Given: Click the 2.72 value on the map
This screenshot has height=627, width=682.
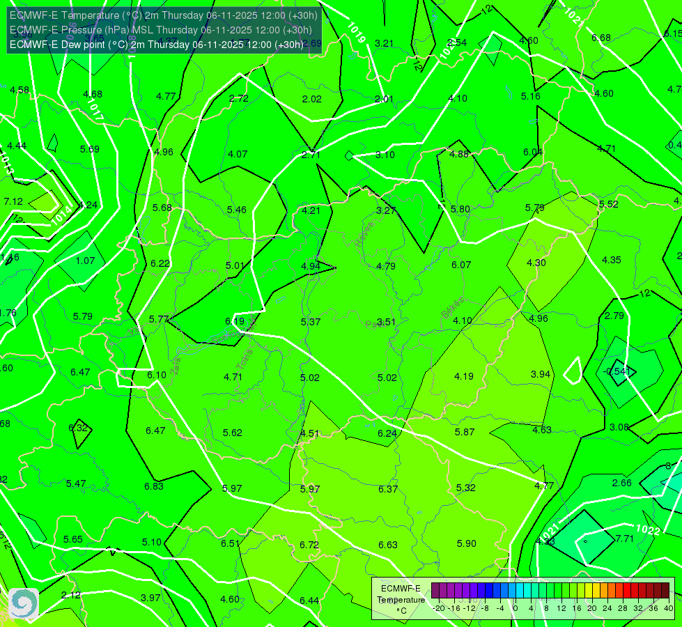Looking at the screenshot, I should coord(239,98).
